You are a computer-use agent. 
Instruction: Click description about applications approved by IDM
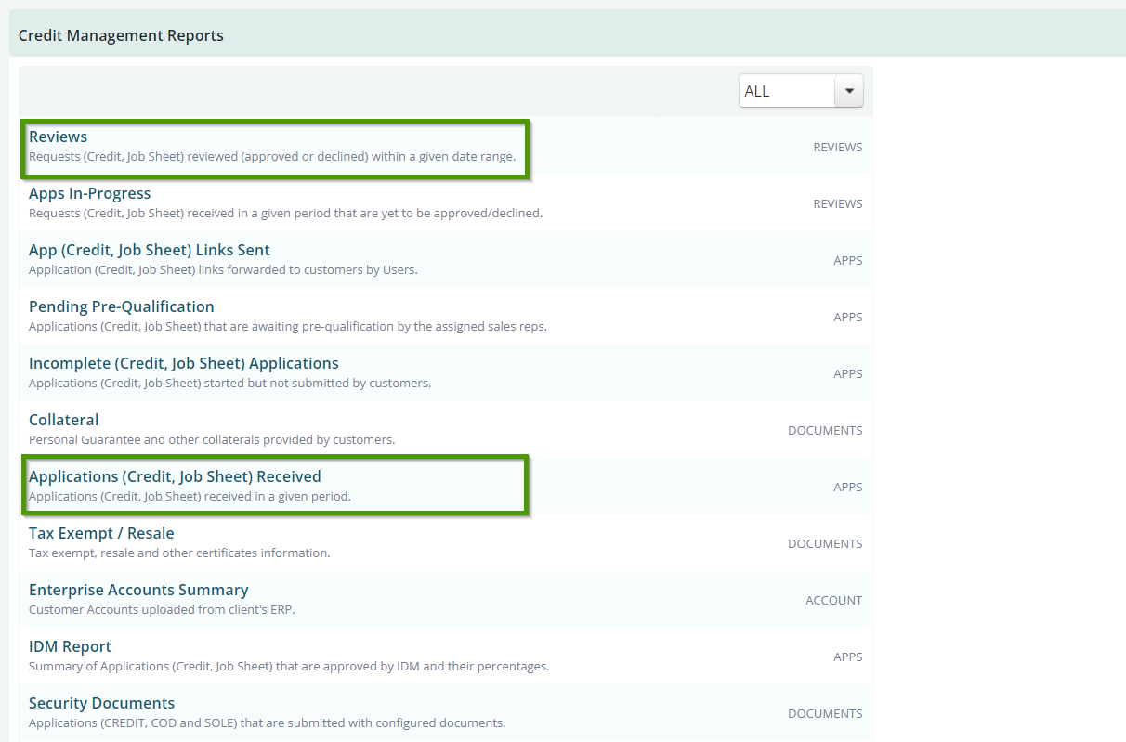(x=289, y=666)
